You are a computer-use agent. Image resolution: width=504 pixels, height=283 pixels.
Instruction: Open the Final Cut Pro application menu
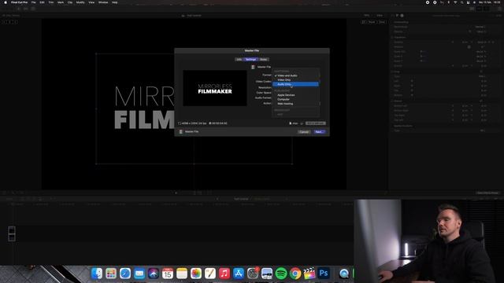point(19,2)
